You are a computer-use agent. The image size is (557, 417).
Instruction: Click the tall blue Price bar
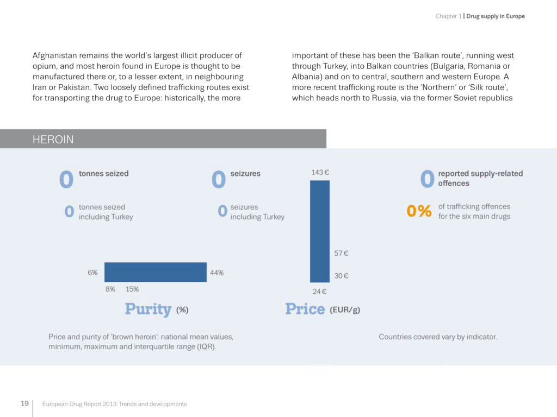320,231
